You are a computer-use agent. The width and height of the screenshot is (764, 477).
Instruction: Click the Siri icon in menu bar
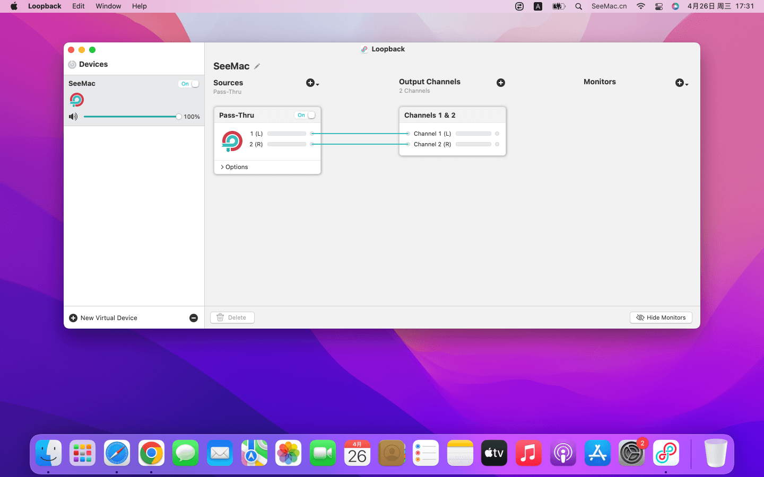[x=675, y=6]
